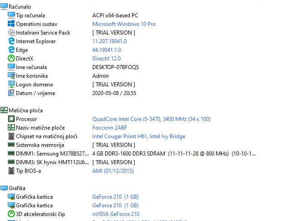The height and width of the screenshot is (221, 288).
Task: Open the Foxconn 2ABF motherboard link
Action: pyautogui.click(x=110, y=128)
